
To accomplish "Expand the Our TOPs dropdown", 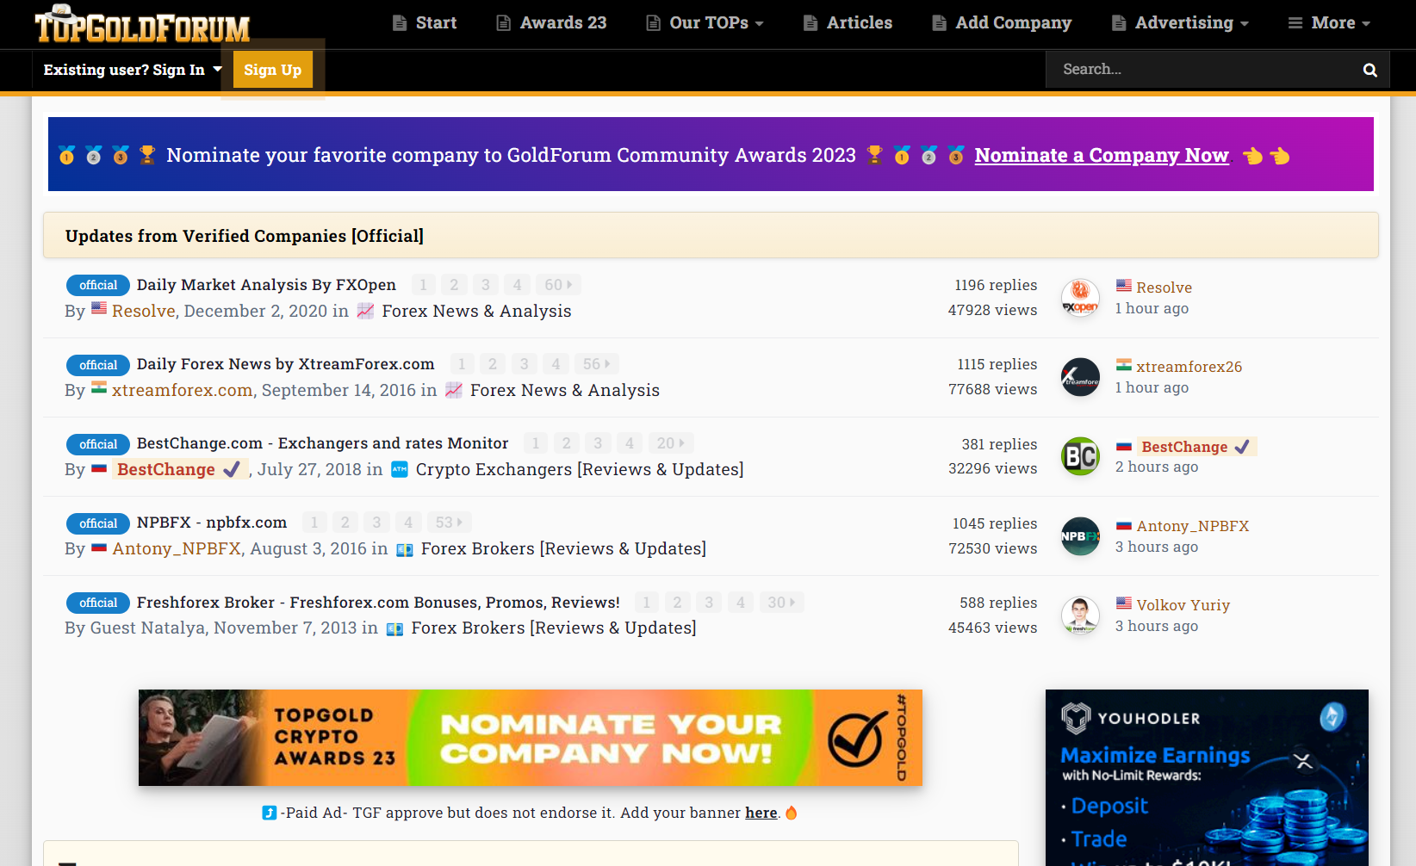I will pyautogui.click(x=705, y=23).
